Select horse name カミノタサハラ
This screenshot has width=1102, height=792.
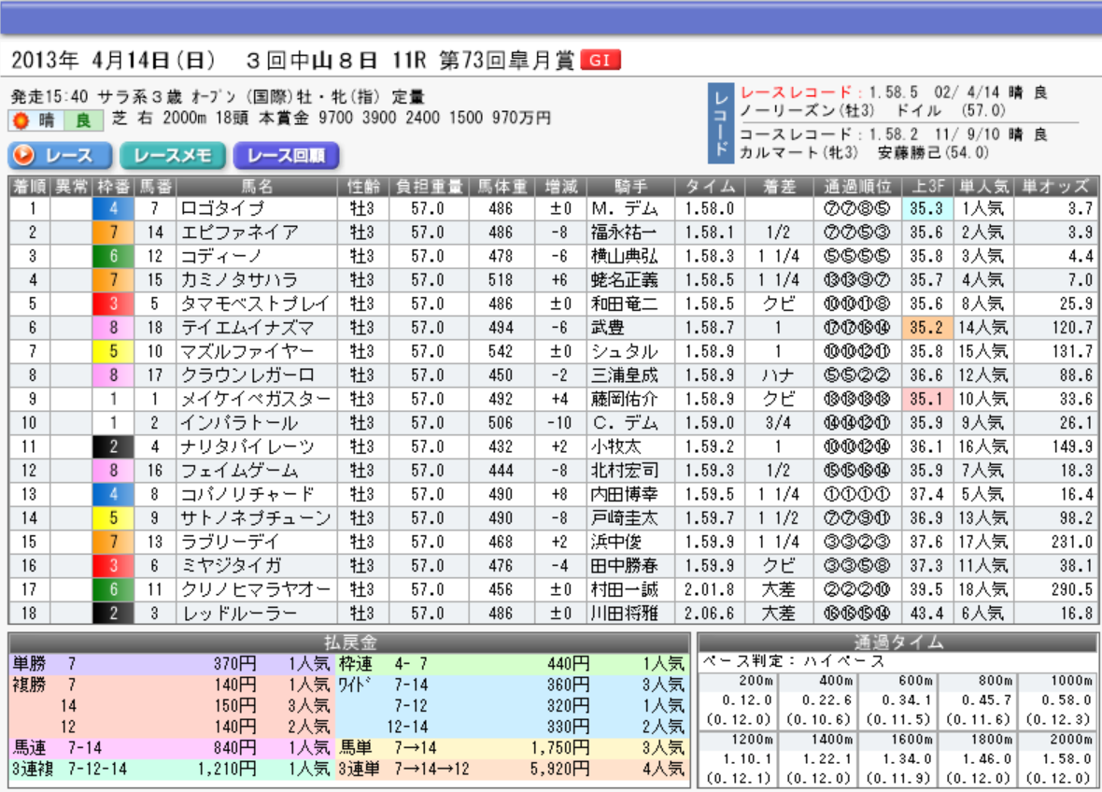(x=239, y=280)
